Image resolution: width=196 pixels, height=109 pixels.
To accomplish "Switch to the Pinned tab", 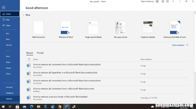I will click(40, 53).
